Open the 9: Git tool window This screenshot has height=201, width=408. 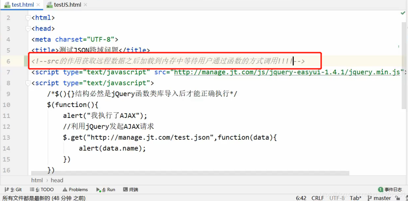(13, 189)
